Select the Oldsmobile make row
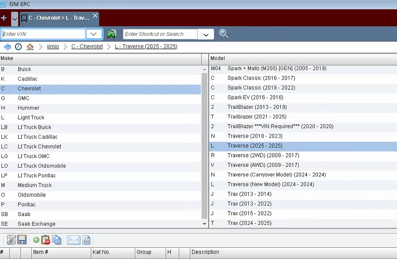This screenshot has height=259, width=397. pyautogui.click(x=101, y=195)
